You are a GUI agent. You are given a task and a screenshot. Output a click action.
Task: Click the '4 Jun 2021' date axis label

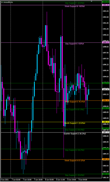click(5, 180)
